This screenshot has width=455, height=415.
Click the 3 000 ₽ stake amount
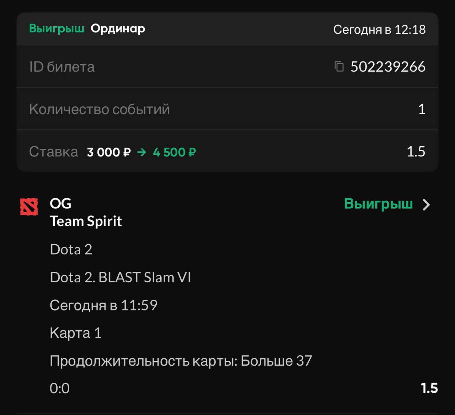click(109, 152)
